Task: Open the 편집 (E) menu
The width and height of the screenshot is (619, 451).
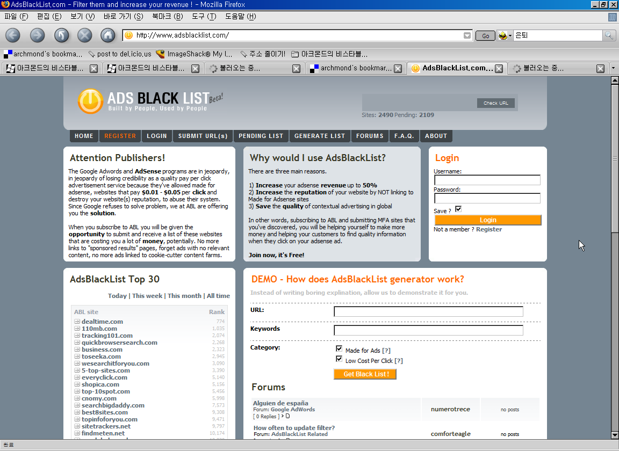Action: 49,17
